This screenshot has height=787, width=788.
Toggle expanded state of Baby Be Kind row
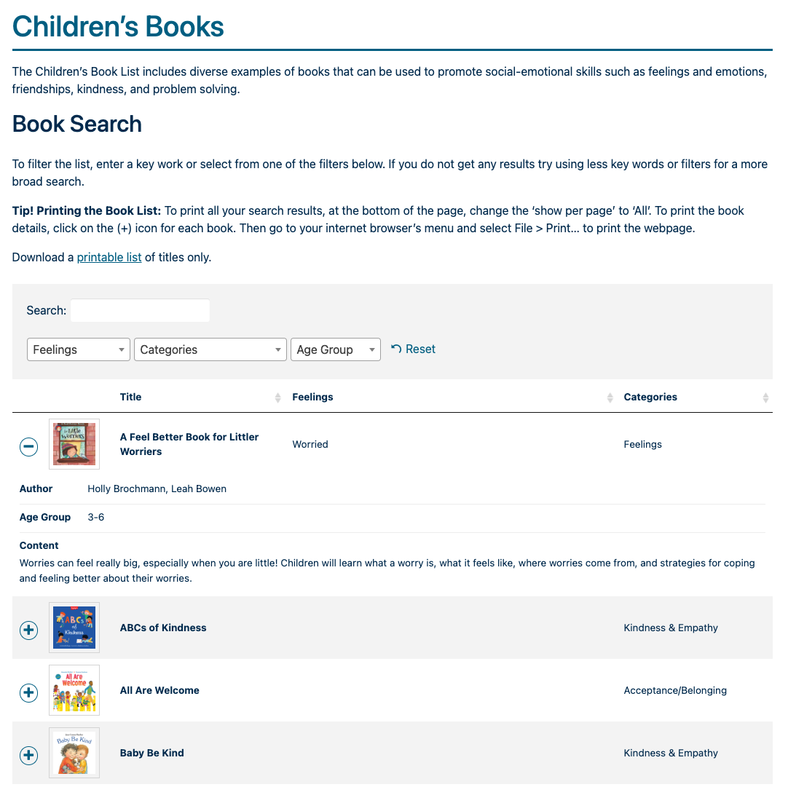tap(28, 755)
